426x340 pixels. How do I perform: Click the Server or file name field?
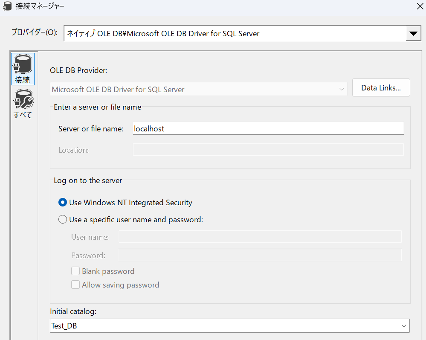tap(268, 128)
